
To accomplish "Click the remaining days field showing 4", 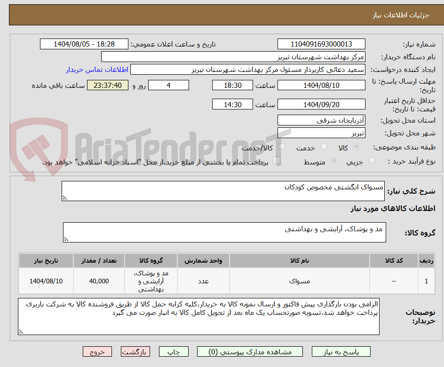I will [168, 85].
